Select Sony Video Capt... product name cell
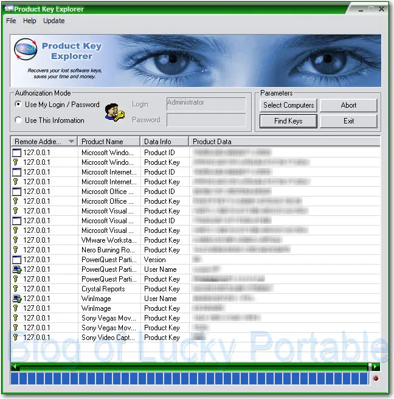The image size is (394, 399). coord(108,338)
